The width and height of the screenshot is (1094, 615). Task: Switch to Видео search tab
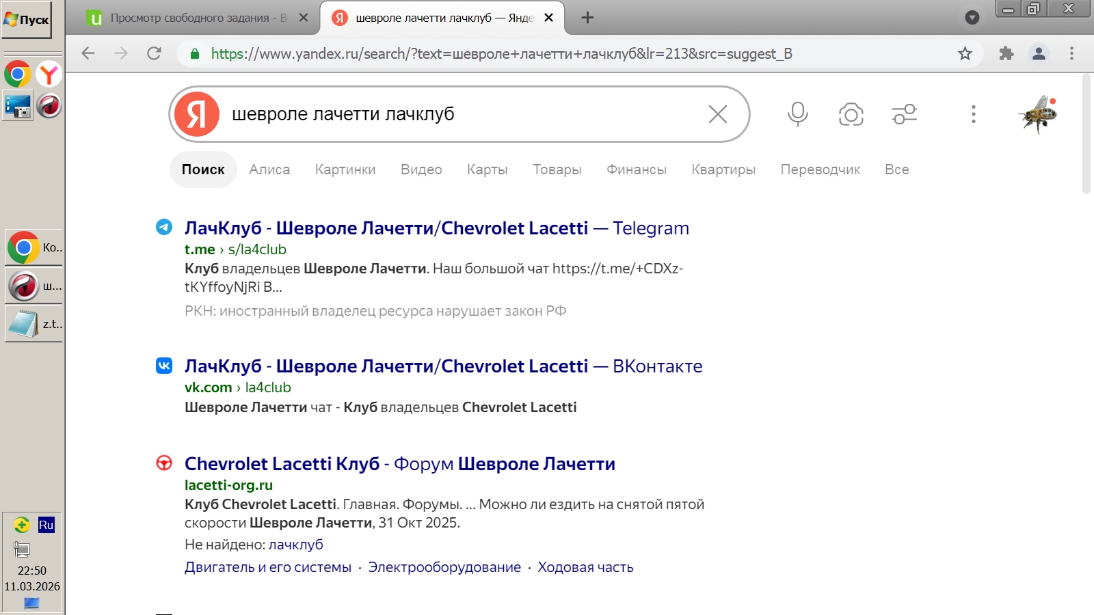421,169
